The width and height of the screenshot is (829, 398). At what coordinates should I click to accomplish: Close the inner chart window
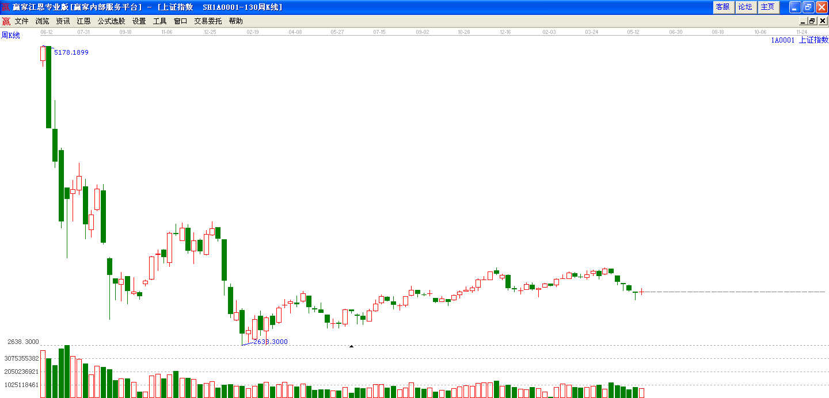click(x=822, y=21)
